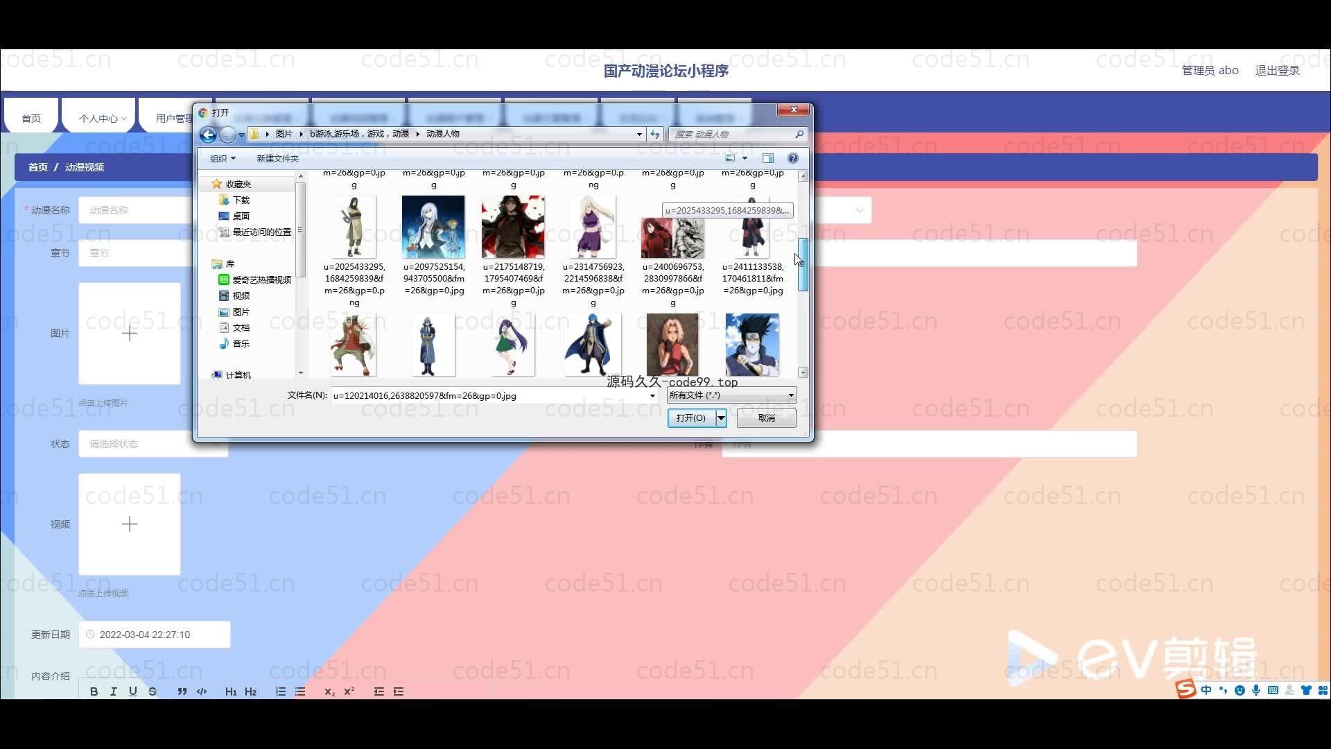Click the 动漫名称 input field
The width and height of the screenshot is (1331, 749).
point(135,210)
